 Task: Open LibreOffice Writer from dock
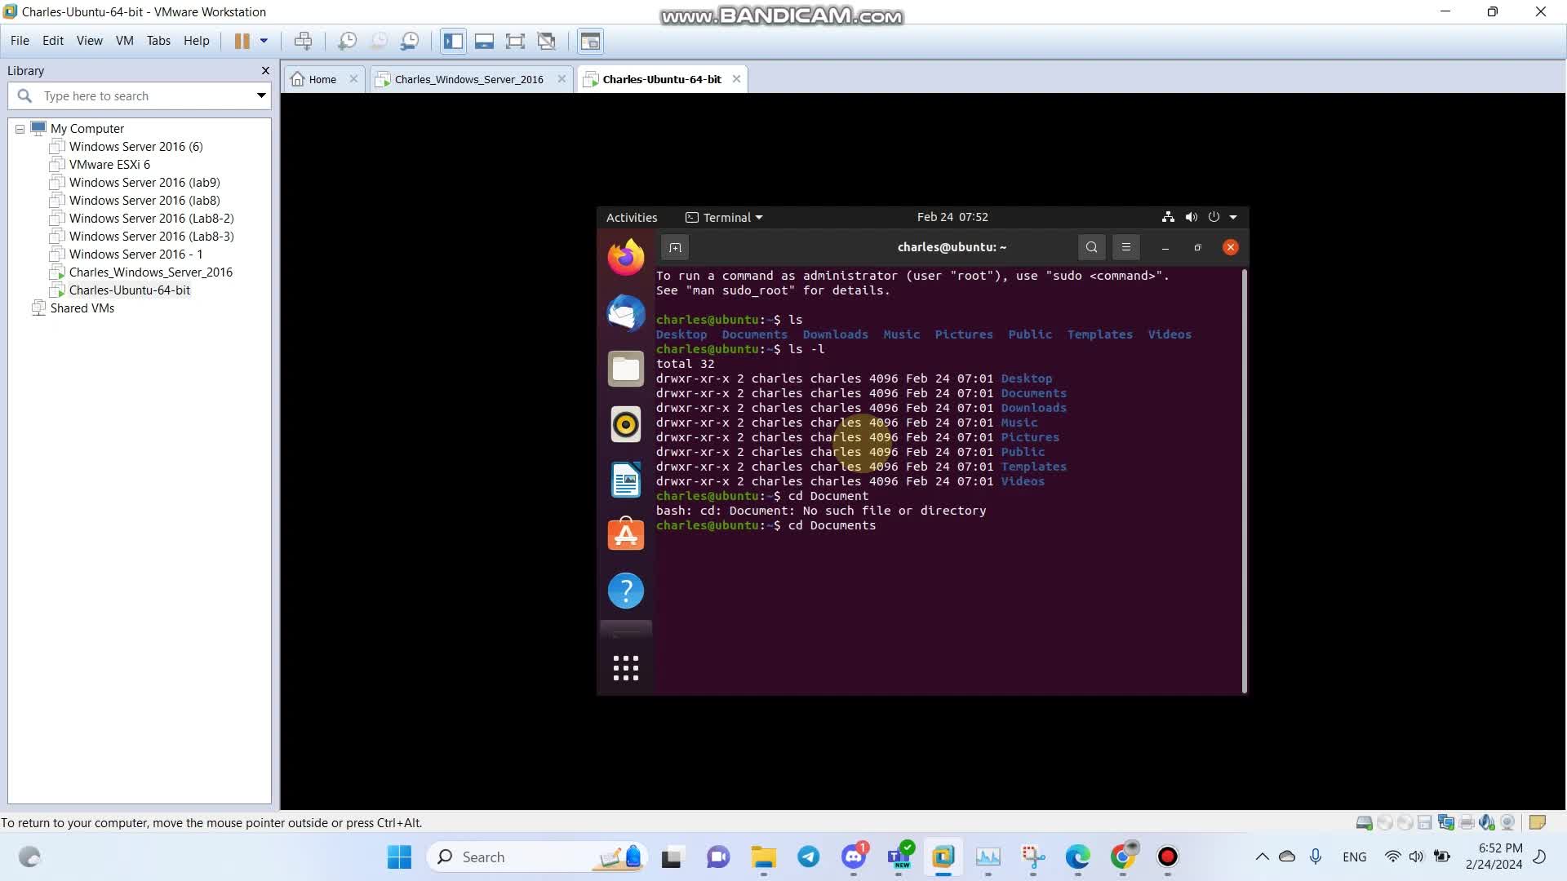click(626, 480)
